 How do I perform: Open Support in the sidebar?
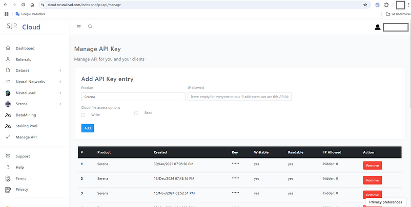pyautogui.click(x=23, y=156)
